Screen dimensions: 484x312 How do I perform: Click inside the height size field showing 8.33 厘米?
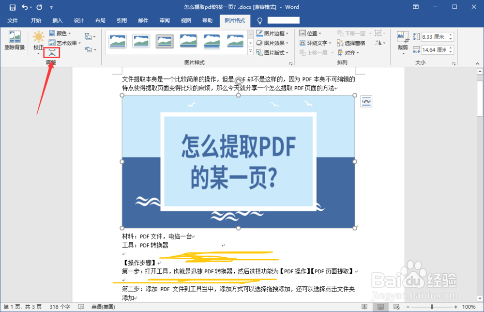coord(435,36)
